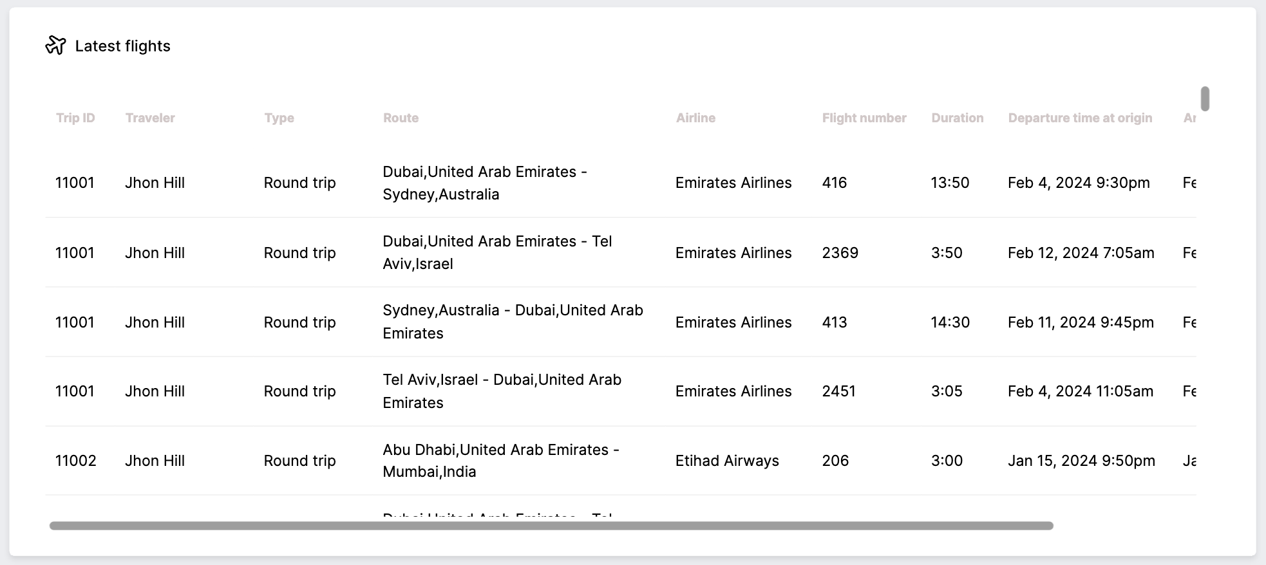Select Jhon Hill in flight 413 row

[x=155, y=322]
